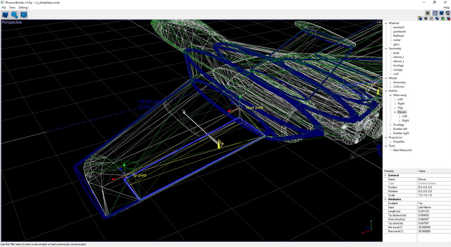
Task: Collapse the Material tree node
Action: pos(386,23)
